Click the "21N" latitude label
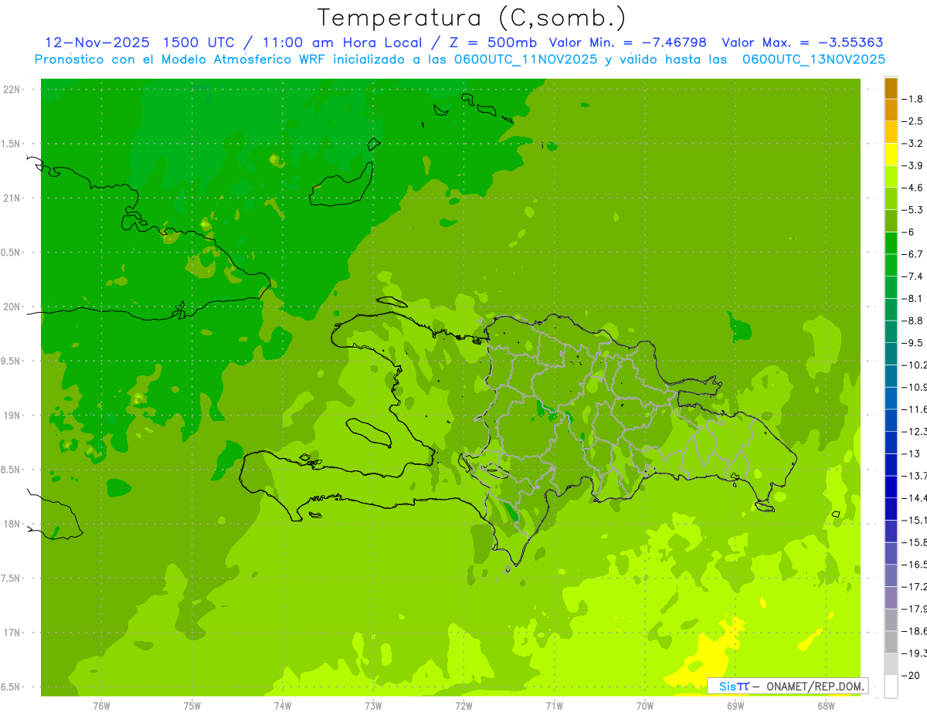The image size is (927, 716). pyautogui.click(x=12, y=198)
